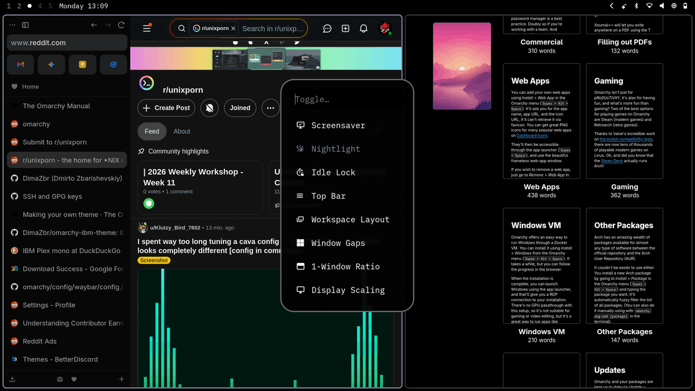Toggle Nightlight in the menu

pyautogui.click(x=347, y=149)
